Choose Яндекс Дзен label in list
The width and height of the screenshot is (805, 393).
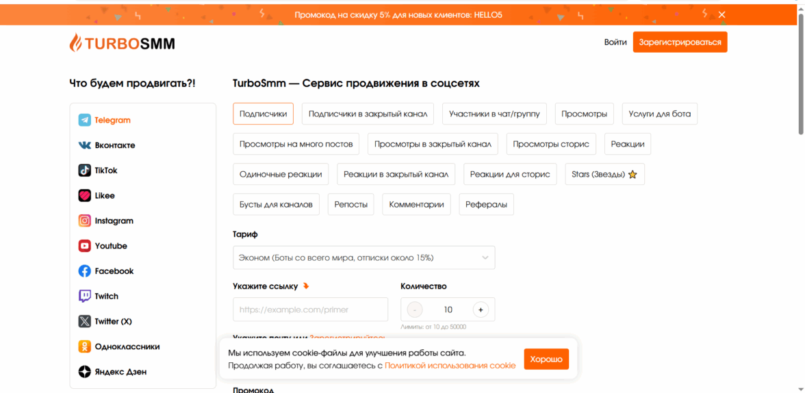pyautogui.click(x=120, y=372)
